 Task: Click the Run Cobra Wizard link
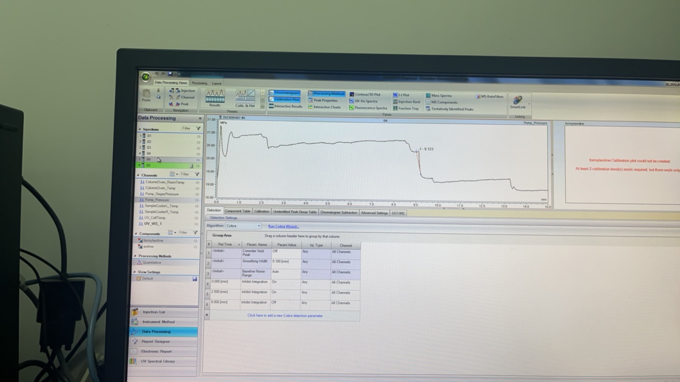coord(283,227)
